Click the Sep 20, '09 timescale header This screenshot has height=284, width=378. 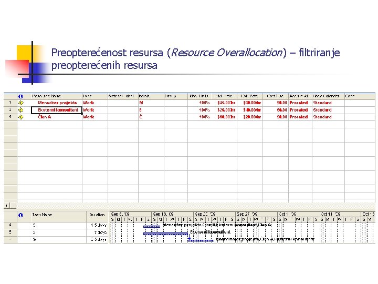pos(215,214)
